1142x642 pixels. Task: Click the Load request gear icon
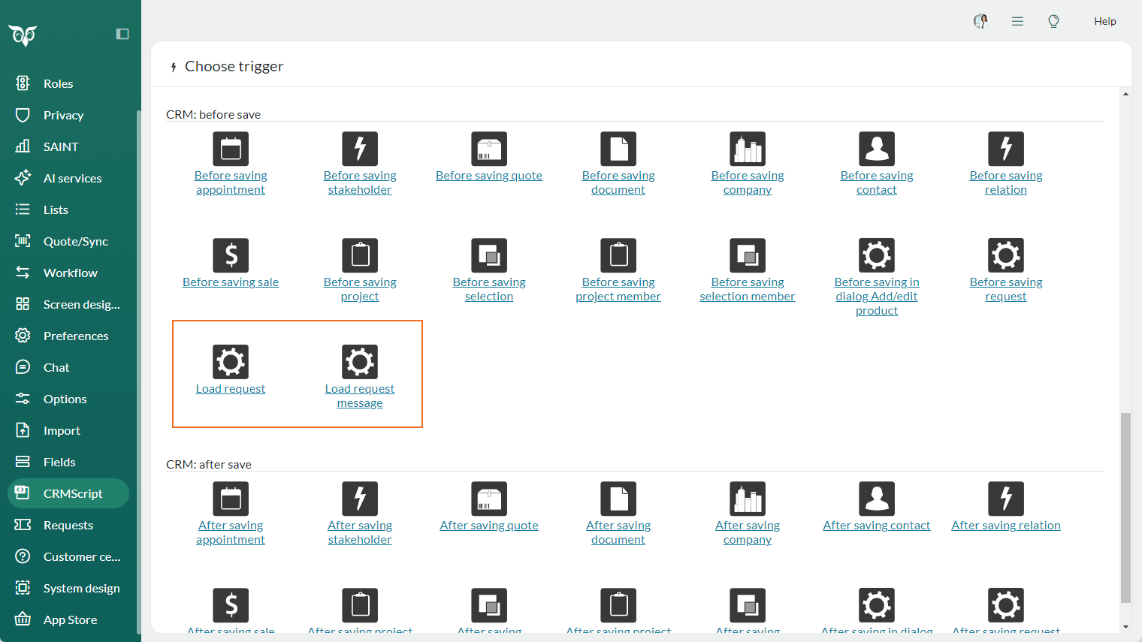[x=231, y=362]
